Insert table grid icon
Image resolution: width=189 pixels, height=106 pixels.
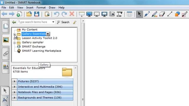pos(129,14)
